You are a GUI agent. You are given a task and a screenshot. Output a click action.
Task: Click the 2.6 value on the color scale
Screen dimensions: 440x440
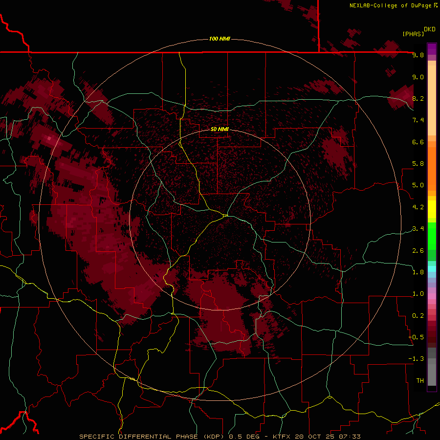point(418,251)
